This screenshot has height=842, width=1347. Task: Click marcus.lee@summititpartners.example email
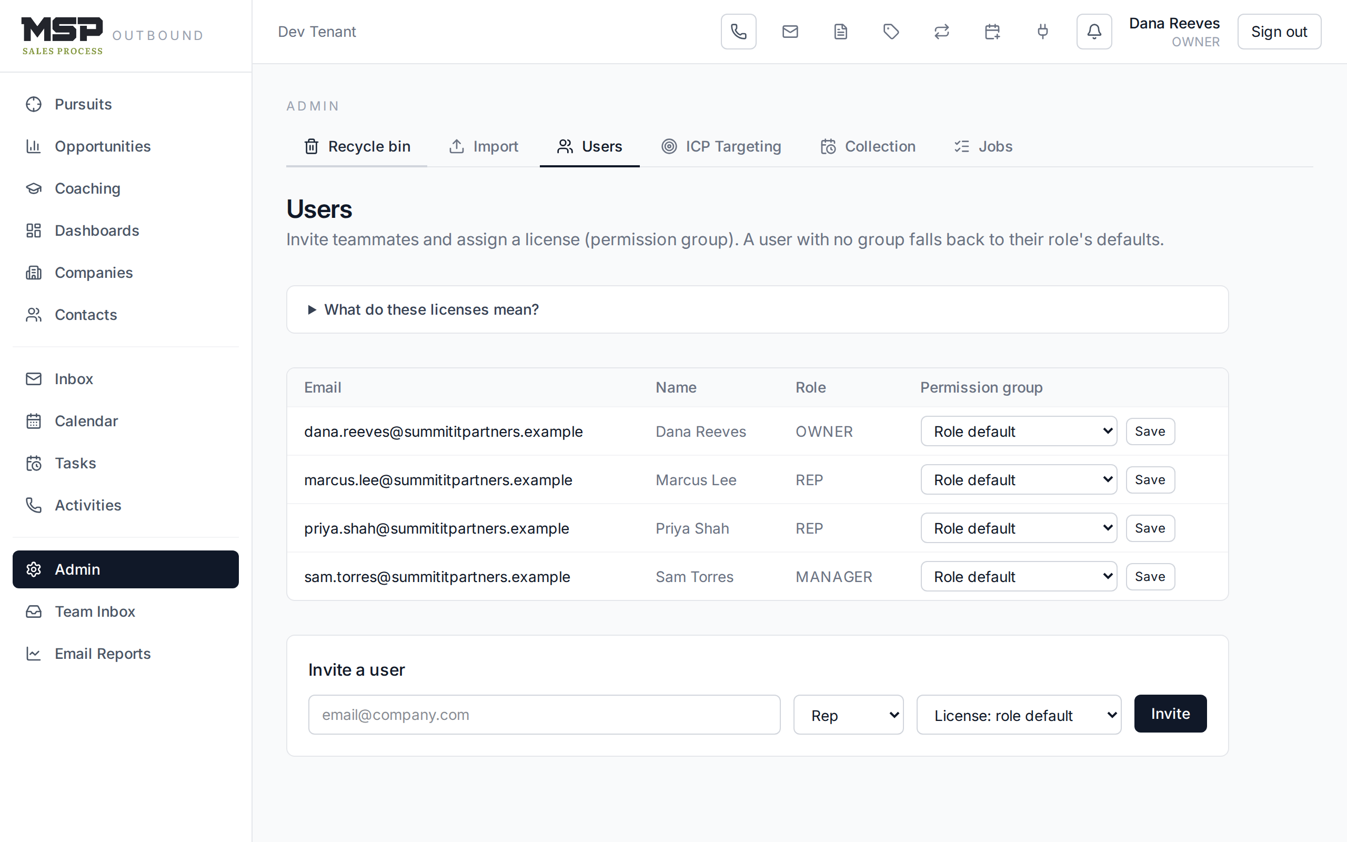(x=438, y=480)
